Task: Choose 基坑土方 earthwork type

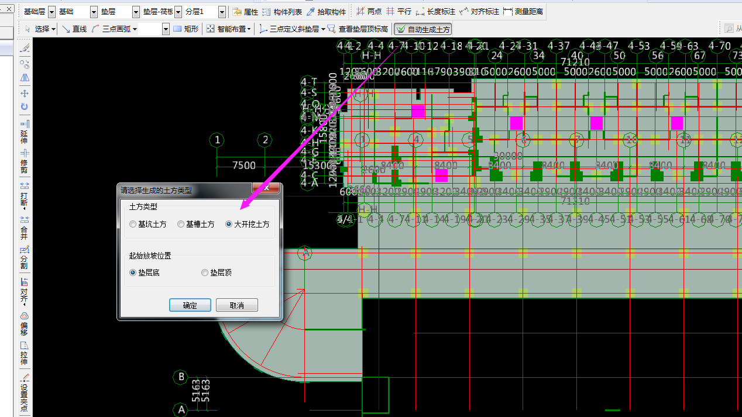Action: (x=148, y=224)
